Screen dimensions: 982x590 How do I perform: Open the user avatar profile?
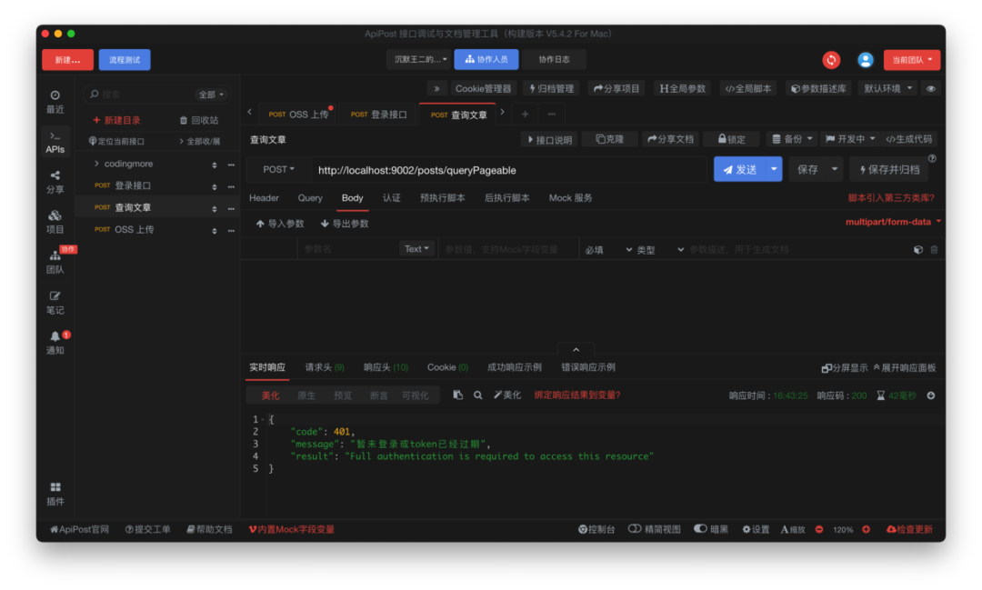click(x=866, y=60)
